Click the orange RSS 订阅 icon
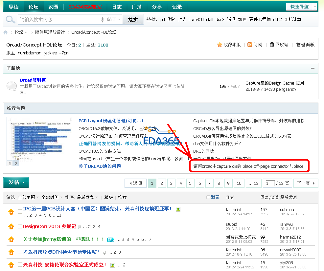Image resolution: width=324 pixels, height=271 pixels. point(250,45)
